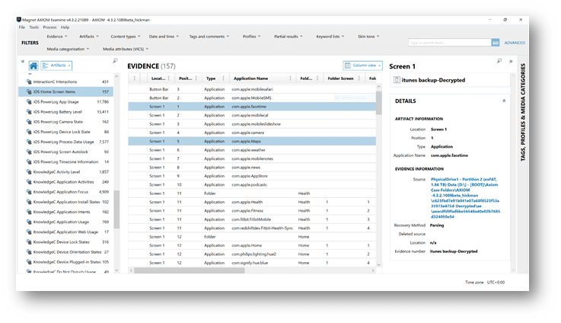The image size is (561, 323).
Task: Select the com.apple.podcasts row
Action: pyautogui.click(x=252, y=185)
